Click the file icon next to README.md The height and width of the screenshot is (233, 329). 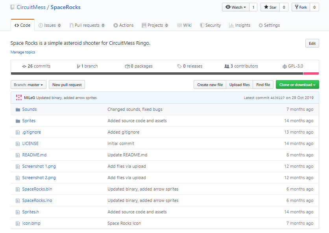pos(18,155)
